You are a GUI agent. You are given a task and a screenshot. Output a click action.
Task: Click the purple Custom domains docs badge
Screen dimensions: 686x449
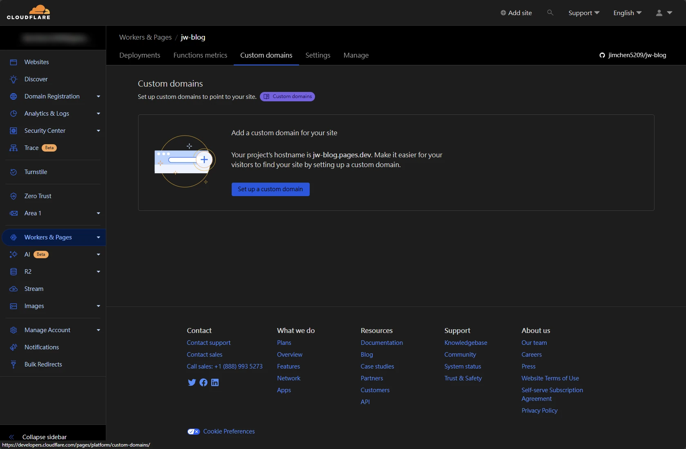(287, 96)
